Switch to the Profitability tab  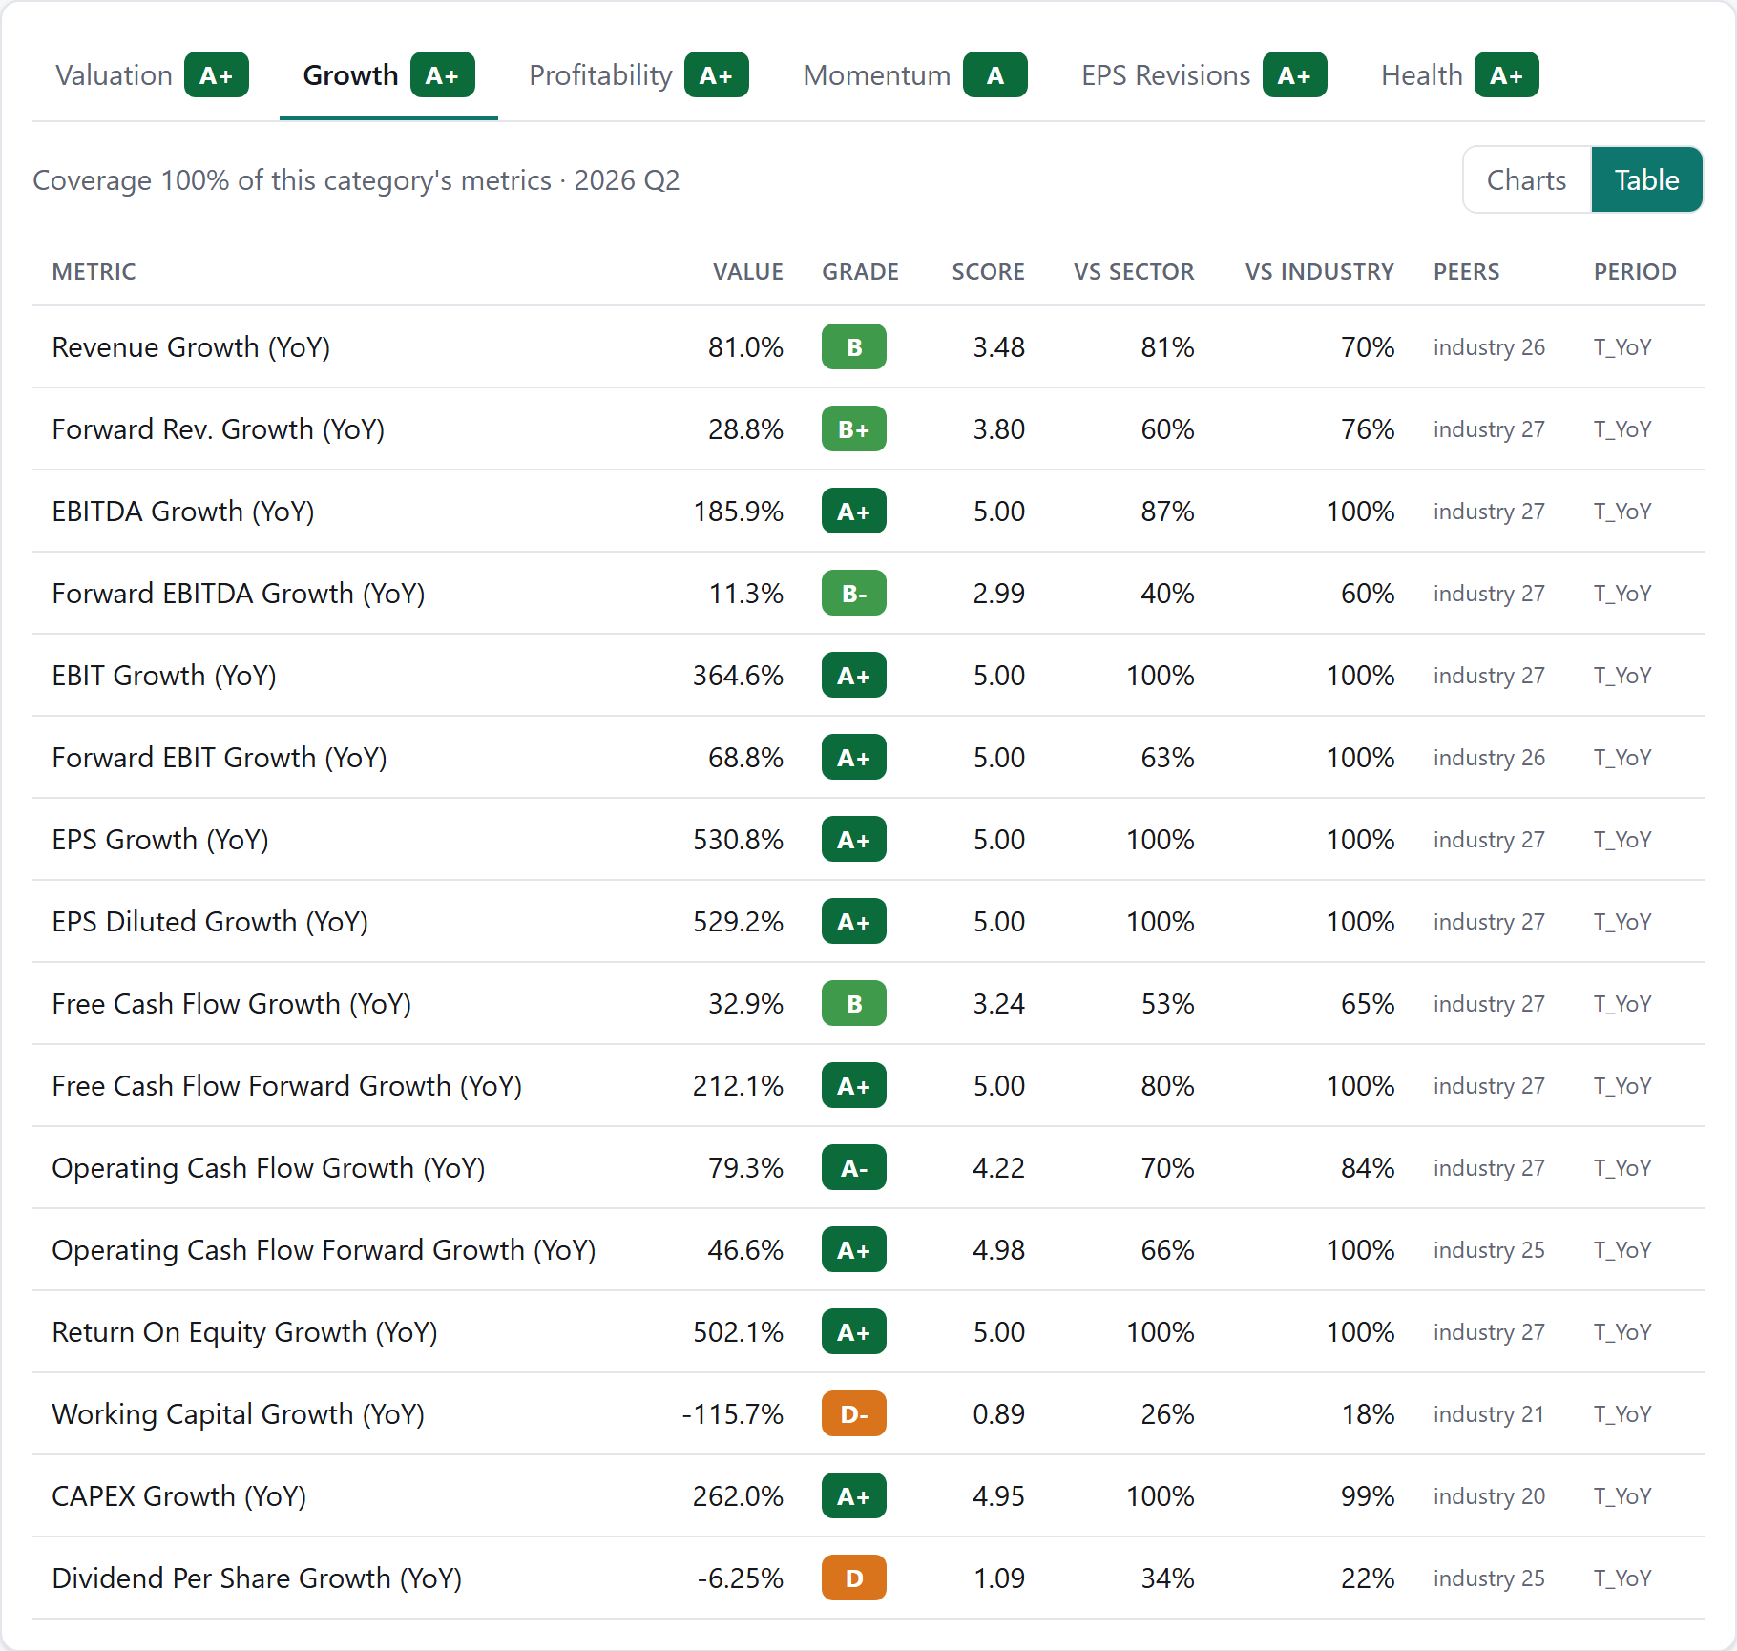click(638, 75)
